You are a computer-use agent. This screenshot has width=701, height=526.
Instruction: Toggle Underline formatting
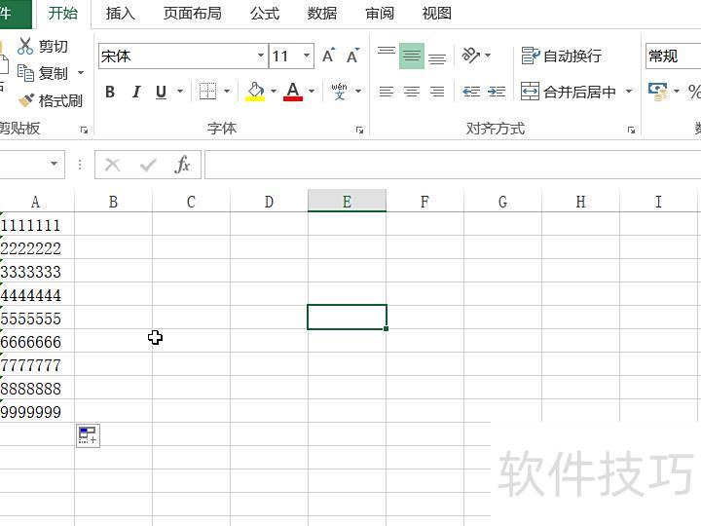[x=161, y=92]
